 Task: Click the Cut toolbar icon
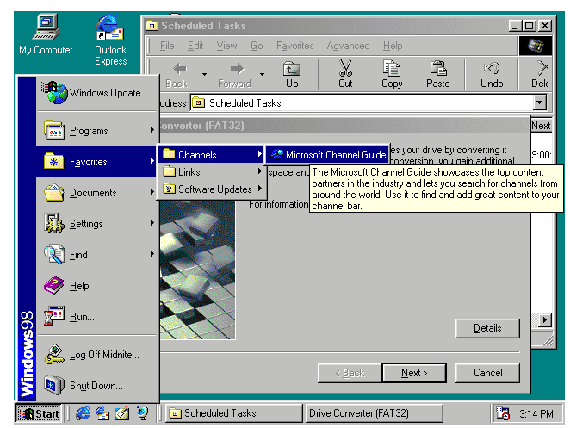[345, 73]
